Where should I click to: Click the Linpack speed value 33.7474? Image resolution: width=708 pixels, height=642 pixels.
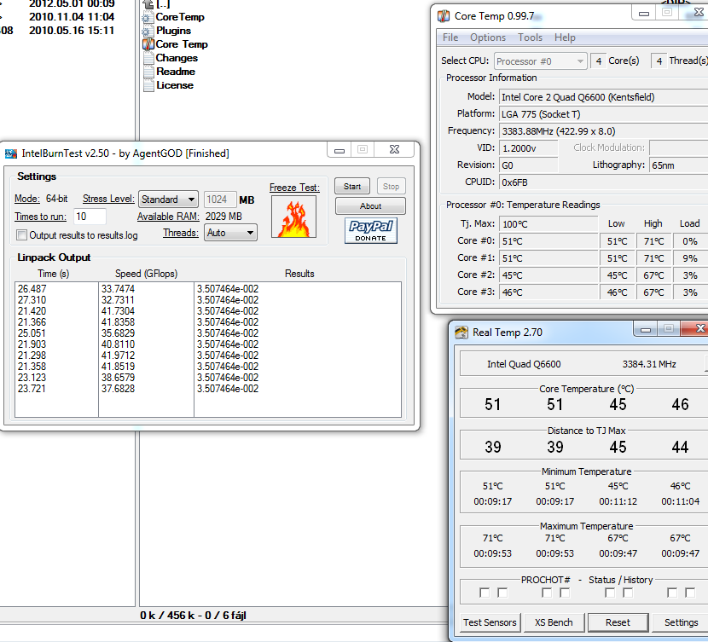(118, 289)
